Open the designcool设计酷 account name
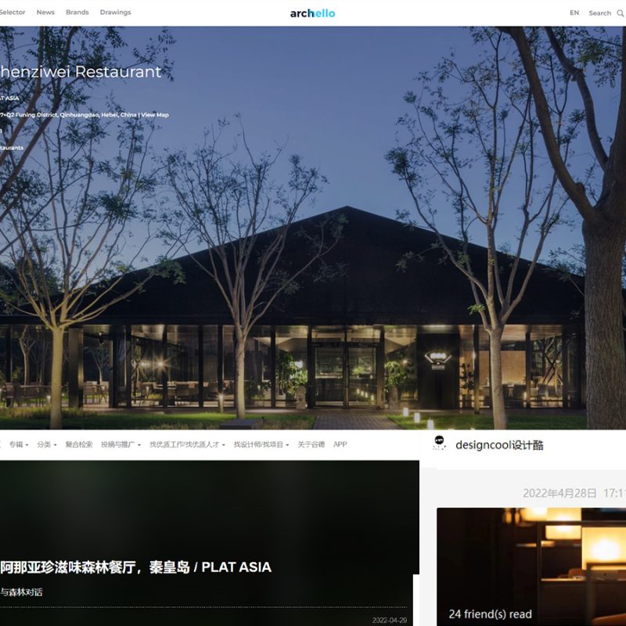 [498, 445]
